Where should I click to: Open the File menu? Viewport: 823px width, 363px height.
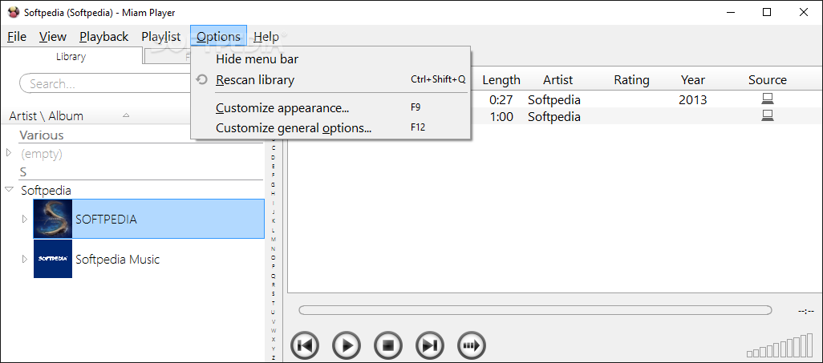pos(17,37)
